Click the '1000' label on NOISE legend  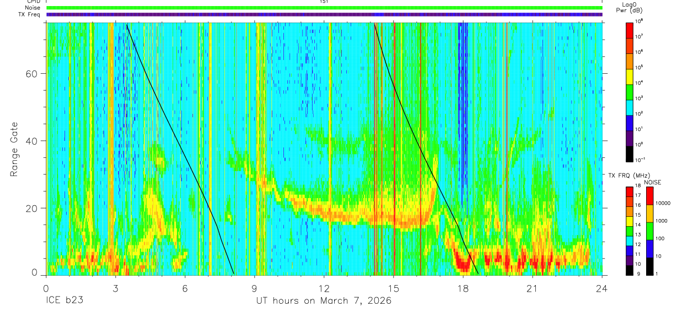pos(662,221)
